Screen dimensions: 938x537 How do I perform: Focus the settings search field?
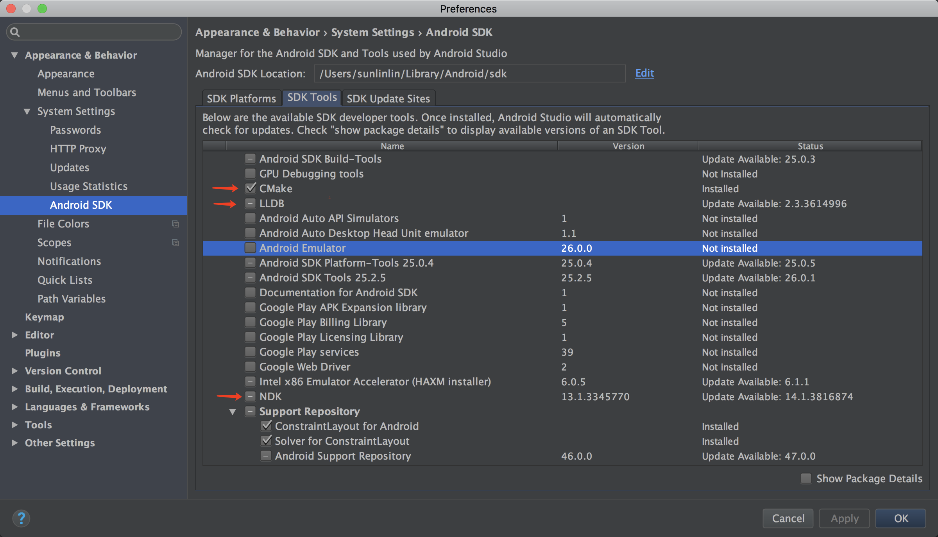pyautogui.click(x=94, y=32)
